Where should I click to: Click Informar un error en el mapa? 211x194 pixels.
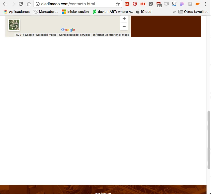pos(111,35)
